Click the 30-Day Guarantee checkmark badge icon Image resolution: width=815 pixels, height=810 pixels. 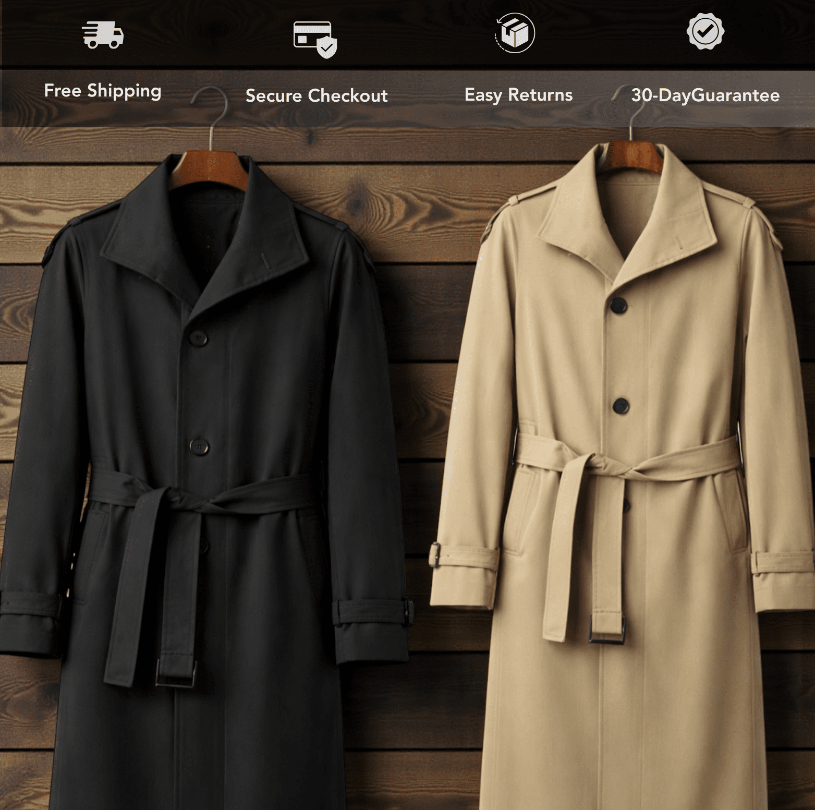(705, 32)
